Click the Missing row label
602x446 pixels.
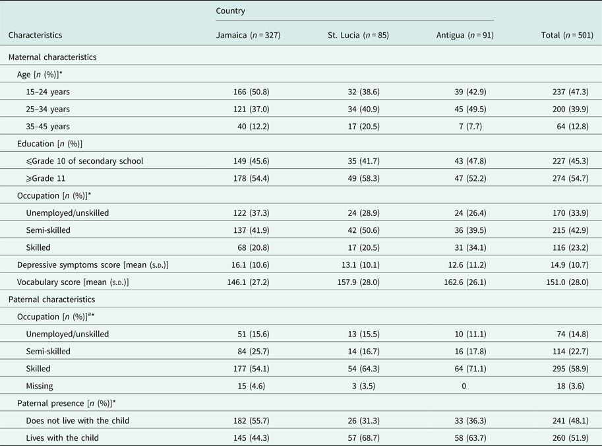pyautogui.click(x=40, y=386)
